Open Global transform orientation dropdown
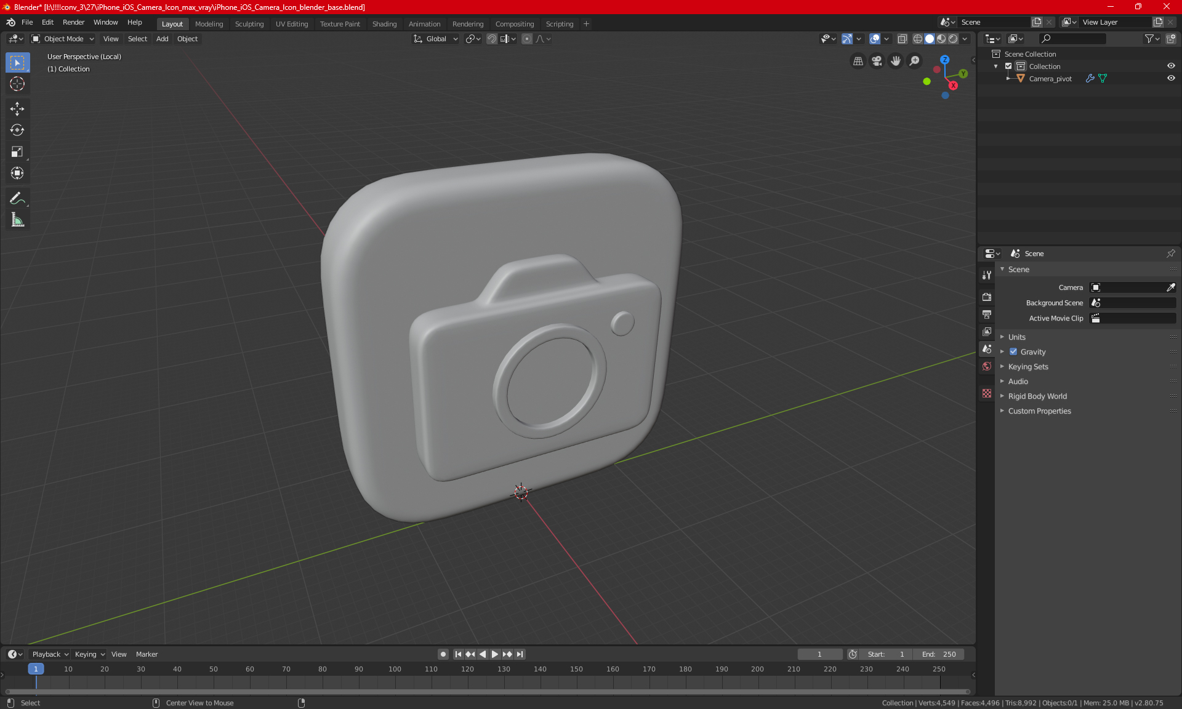 (435, 39)
